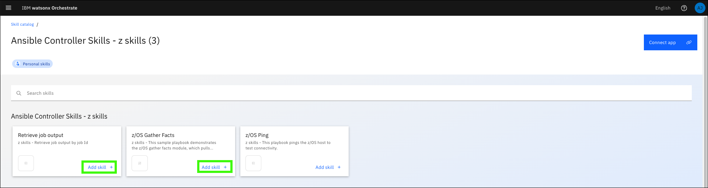Focus the Search skills input field

354,93
